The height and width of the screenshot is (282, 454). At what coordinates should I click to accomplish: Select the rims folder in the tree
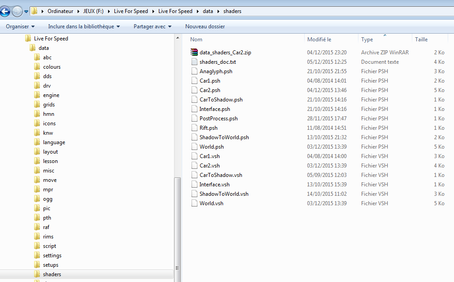tap(48, 237)
